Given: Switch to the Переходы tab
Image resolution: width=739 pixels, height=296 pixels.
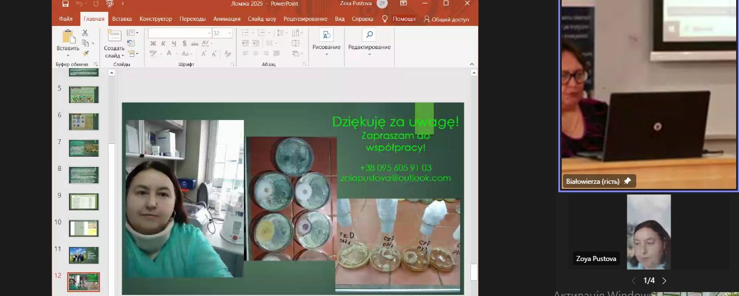Looking at the screenshot, I should click(193, 19).
